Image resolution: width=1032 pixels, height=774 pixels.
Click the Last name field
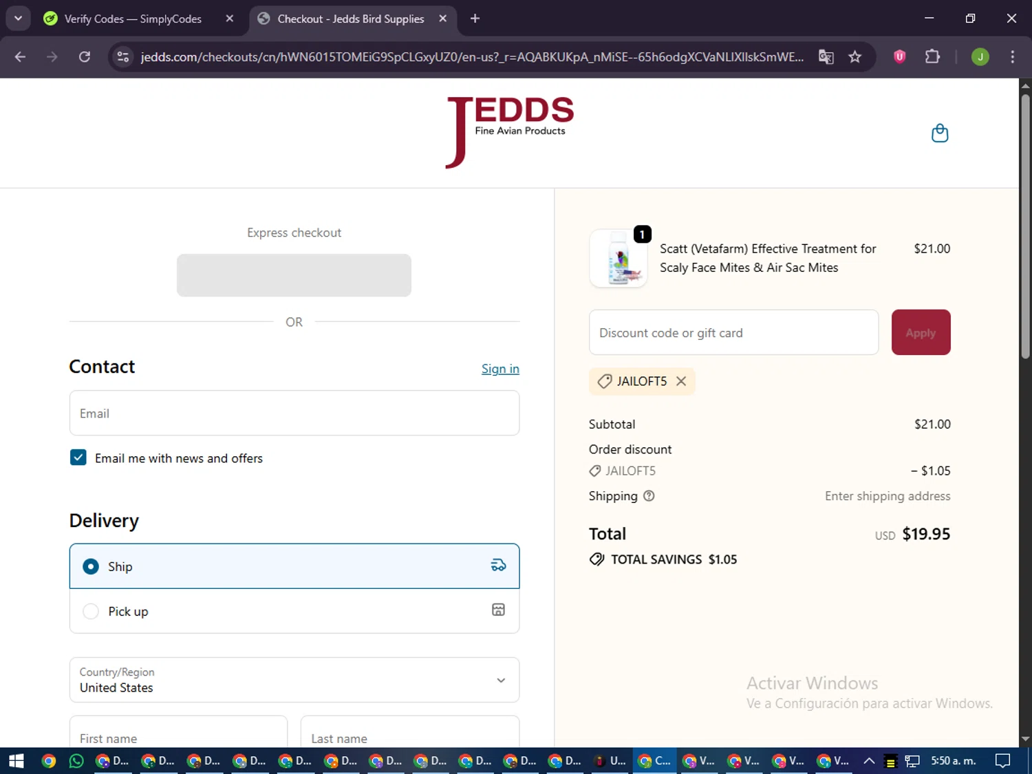(x=410, y=731)
